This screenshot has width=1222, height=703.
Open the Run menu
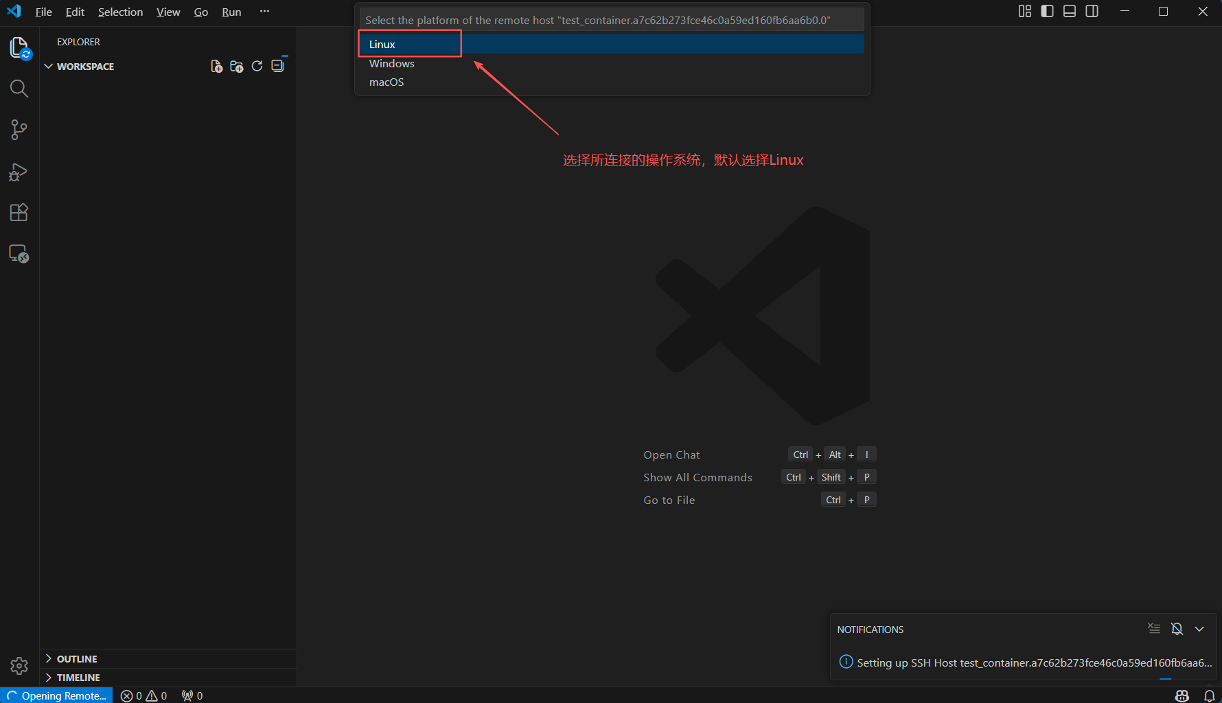pyautogui.click(x=231, y=12)
